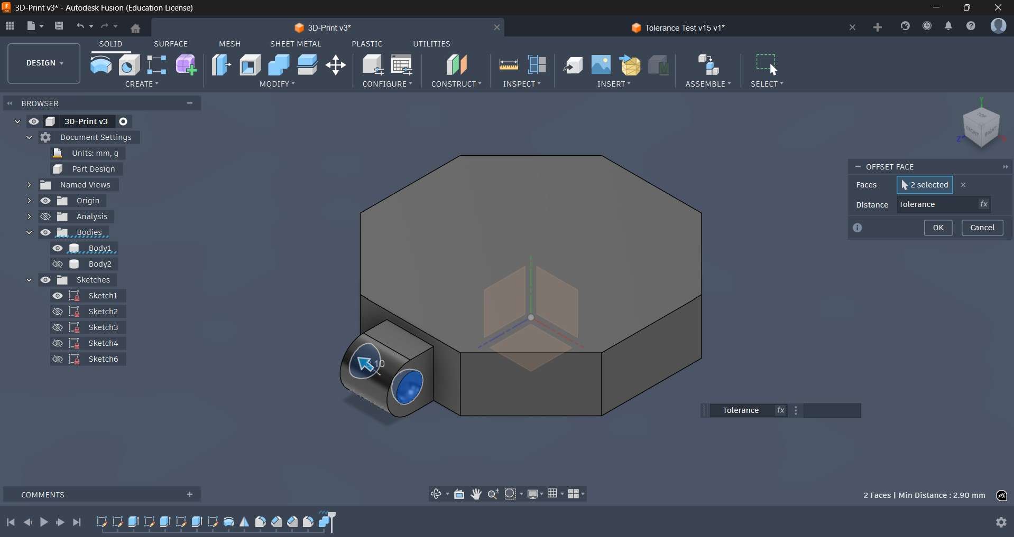Collapse the Bodies folder
This screenshot has width=1014, height=537.
pyautogui.click(x=29, y=233)
